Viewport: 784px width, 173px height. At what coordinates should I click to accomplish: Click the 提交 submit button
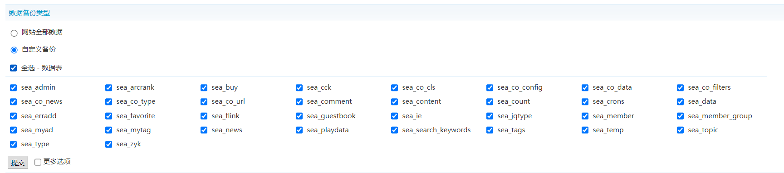pos(18,163)
